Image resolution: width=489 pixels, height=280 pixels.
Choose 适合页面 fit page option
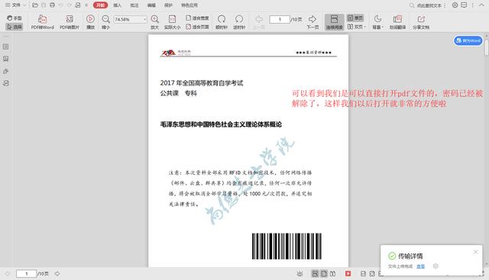click(197, 27)
